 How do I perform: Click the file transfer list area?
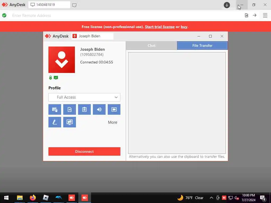177,103
